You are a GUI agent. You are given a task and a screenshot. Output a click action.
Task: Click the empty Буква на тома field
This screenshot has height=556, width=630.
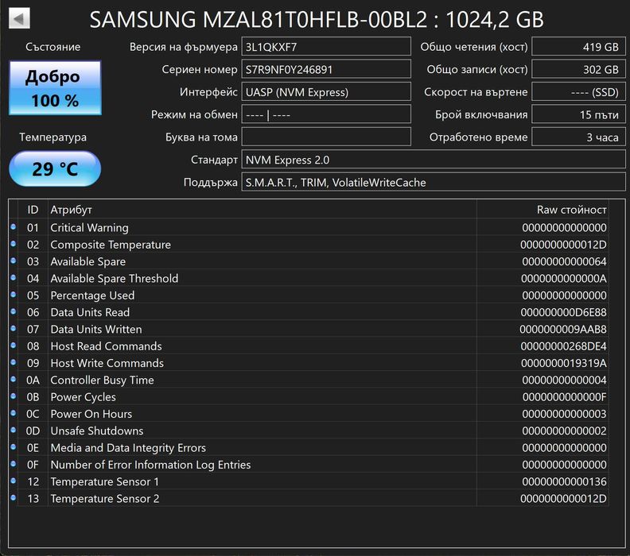[x=326, y=137]
